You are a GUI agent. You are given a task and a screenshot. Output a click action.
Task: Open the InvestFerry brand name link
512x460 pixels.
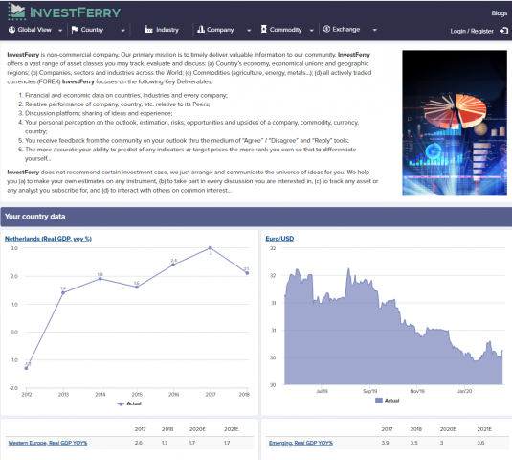click(x=75, y=12)
